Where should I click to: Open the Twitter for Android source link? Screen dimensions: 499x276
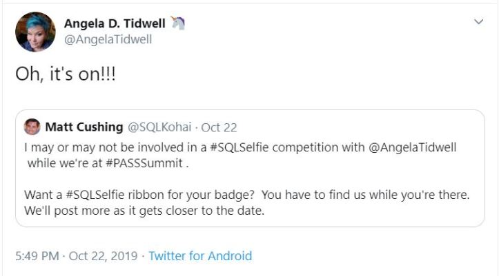[x=200, y=256]
